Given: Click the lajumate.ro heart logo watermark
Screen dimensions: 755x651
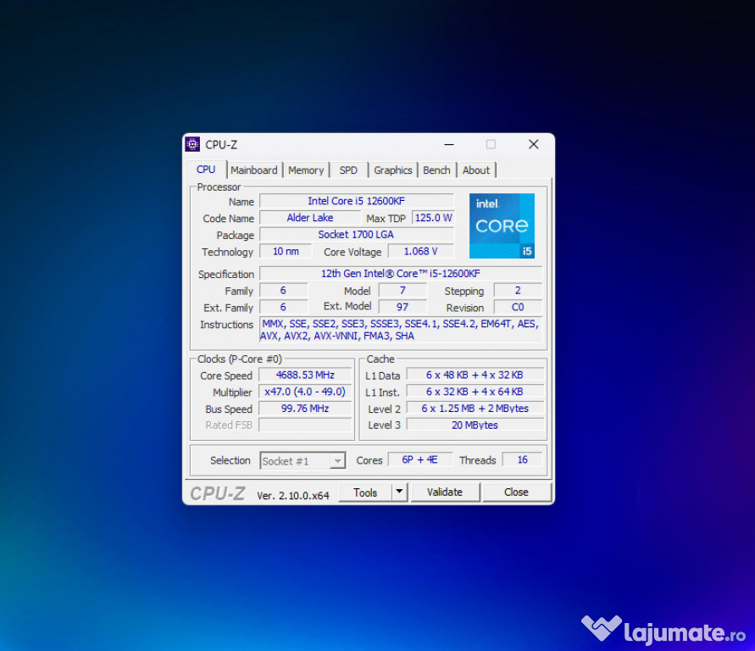Looking at the screenshot, I should click(x=601, y=629).
